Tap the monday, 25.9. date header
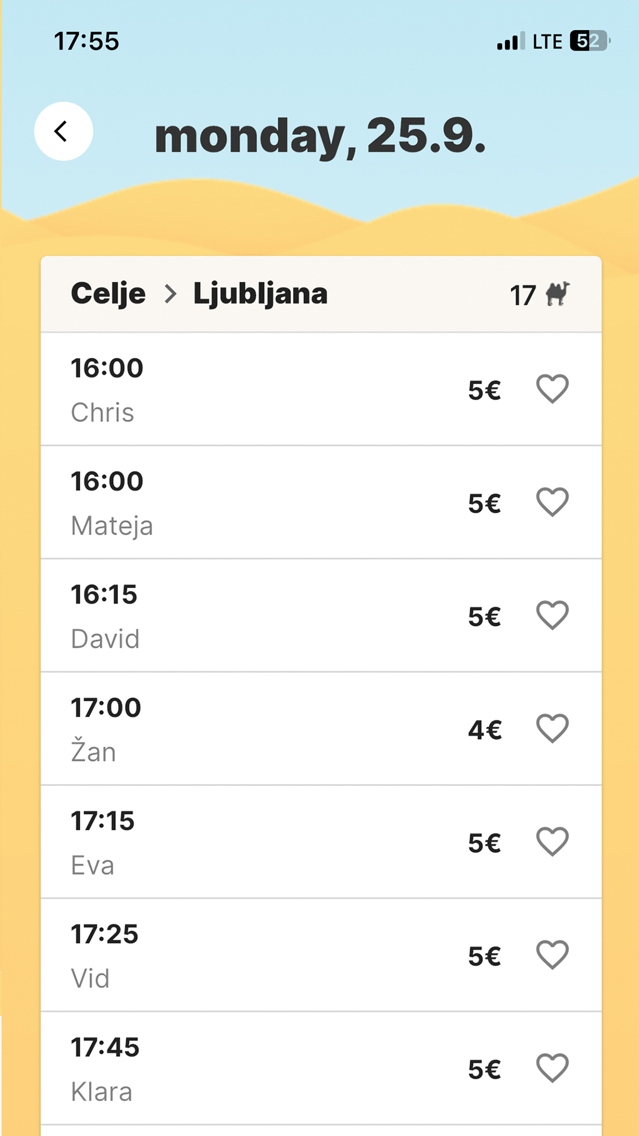Image resolution: width=639 pixels, height=1136 pixels. point(320,136)
